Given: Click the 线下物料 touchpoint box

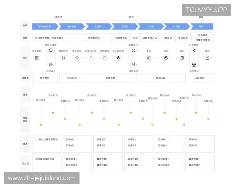Looking at the screenshot, I should (45, 78).
